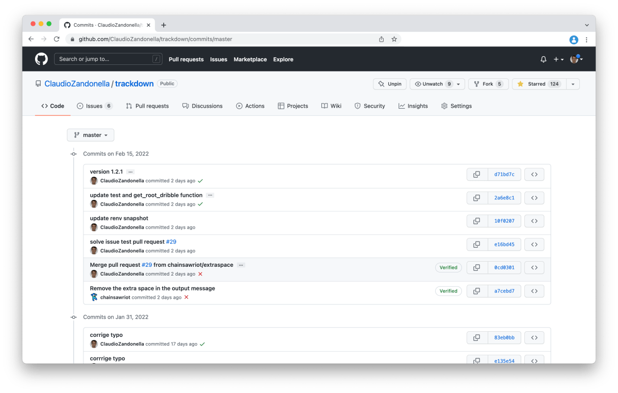Open the Settings tab
Screen dimensions: 618x393
[456, 106]
